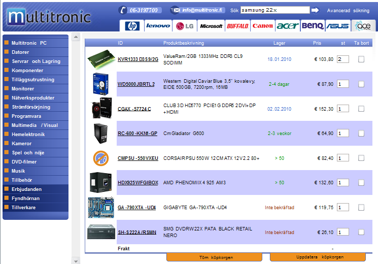378x264 pixels.
Task: Click the phone number icon
Action: coord(123,10)
